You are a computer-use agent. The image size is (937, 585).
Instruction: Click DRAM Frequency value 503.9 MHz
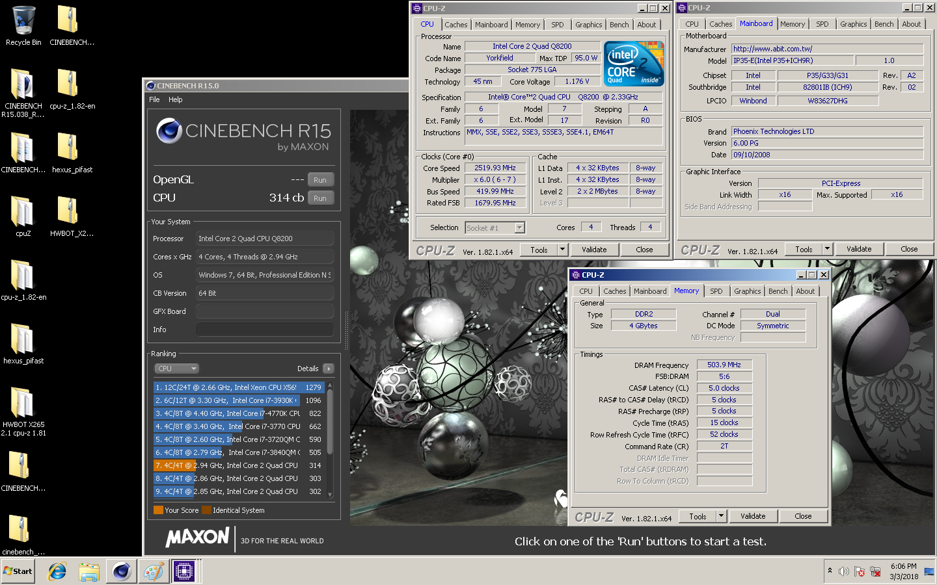pos(724,365)
